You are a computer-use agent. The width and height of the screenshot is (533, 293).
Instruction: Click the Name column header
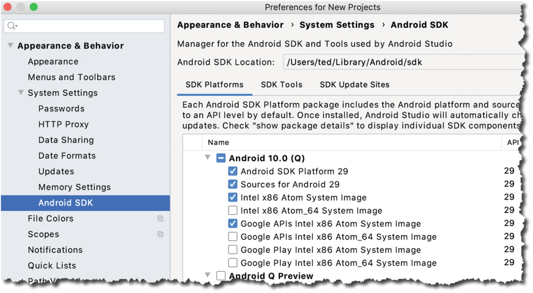point(218,142)
